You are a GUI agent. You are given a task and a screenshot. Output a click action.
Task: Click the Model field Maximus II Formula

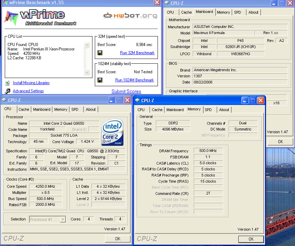(223, 33)
